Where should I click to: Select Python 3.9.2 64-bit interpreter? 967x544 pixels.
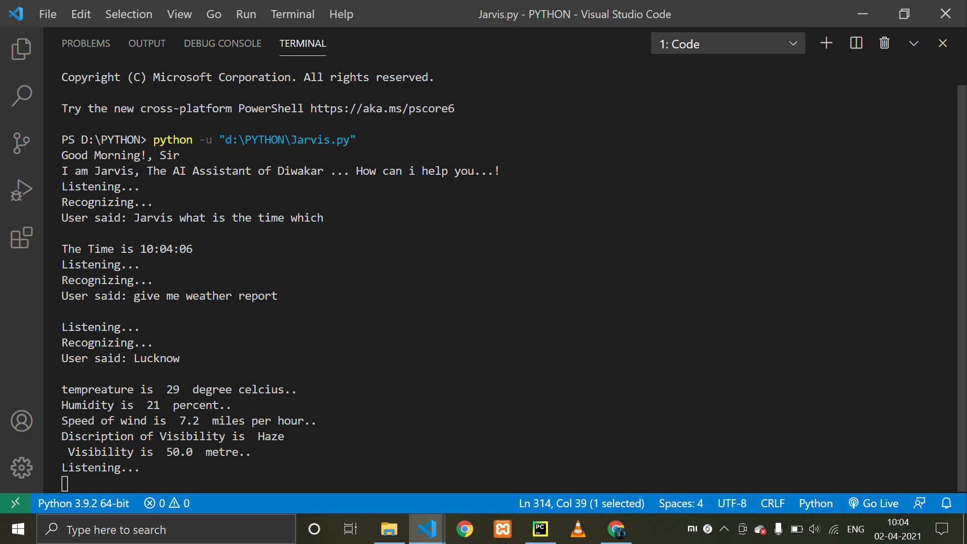pyautogui.click(x=84, y=503)
